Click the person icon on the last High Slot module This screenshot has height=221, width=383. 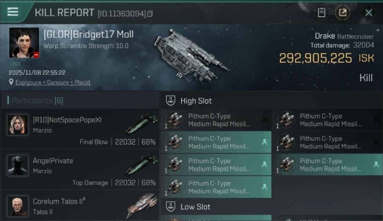(x=265, y=187)
